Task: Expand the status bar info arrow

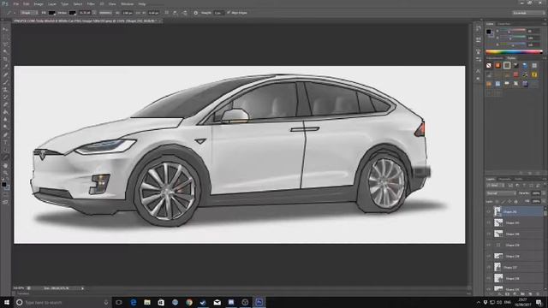Action: 83,288
